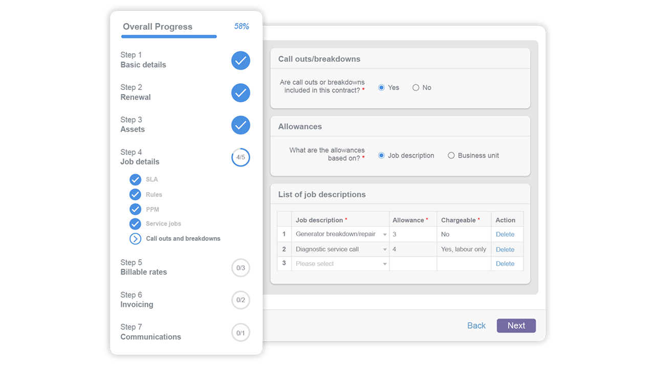Screen dimensions: 655x368
Task: Click the arrow icon beside Call outs and breakdowns
Action: pyautogui.click(x=135, y=239)
